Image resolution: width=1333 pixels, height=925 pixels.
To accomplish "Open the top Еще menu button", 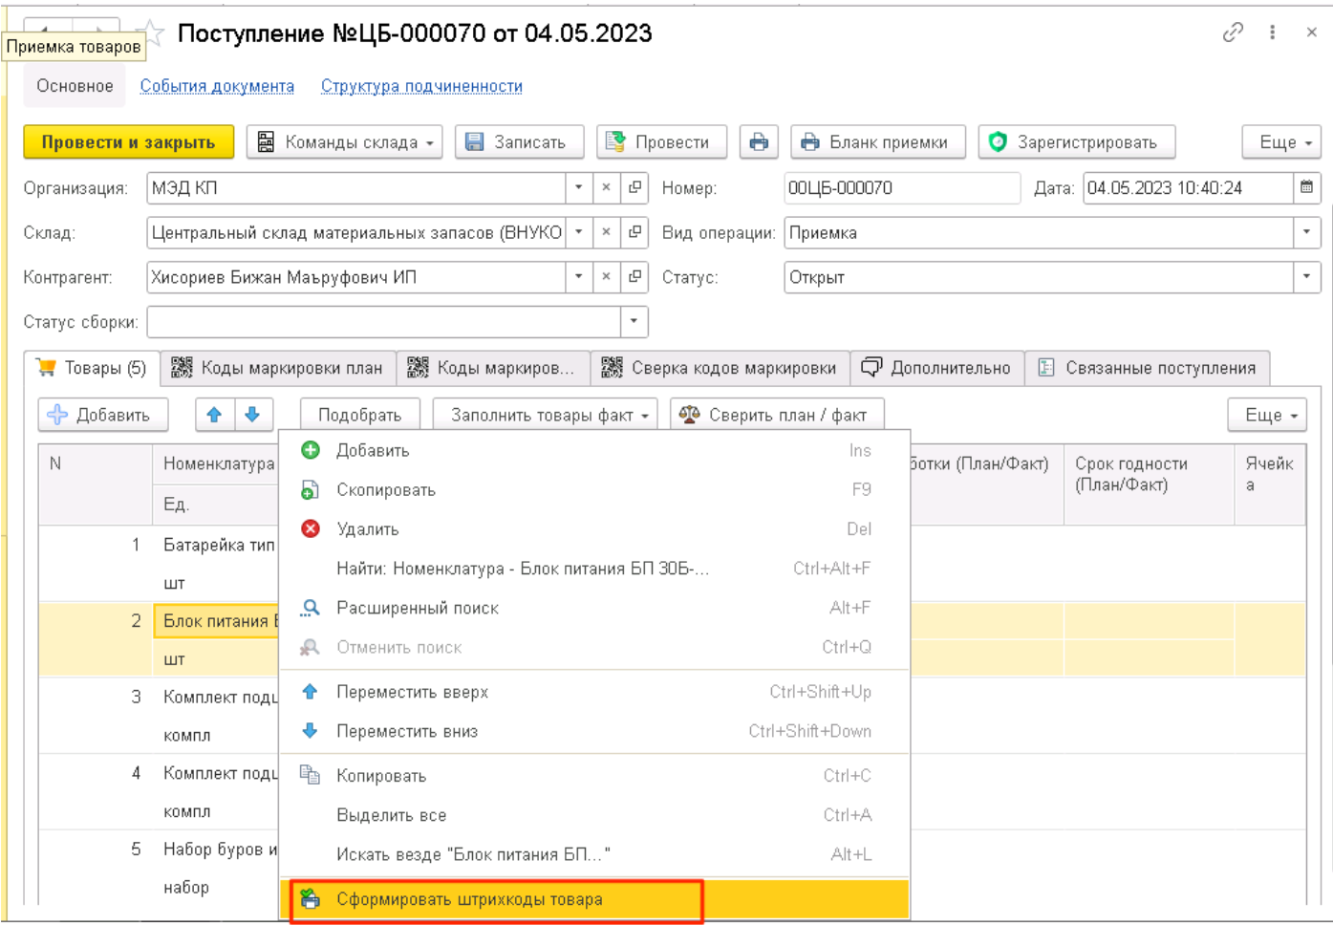I will pos(1281,142).
